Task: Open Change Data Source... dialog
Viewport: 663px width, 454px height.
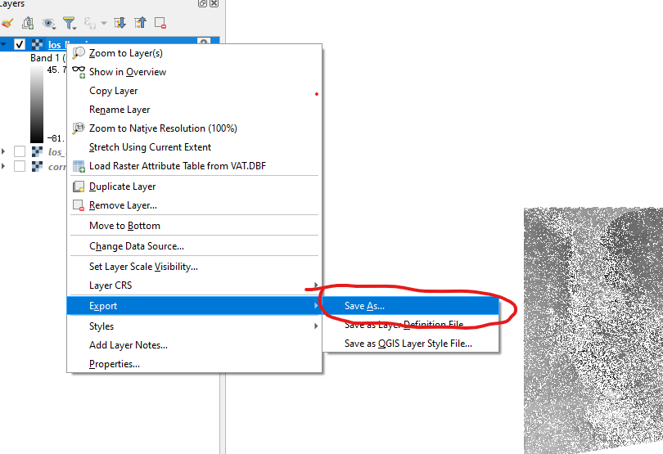Action: [x=195, y=246]
